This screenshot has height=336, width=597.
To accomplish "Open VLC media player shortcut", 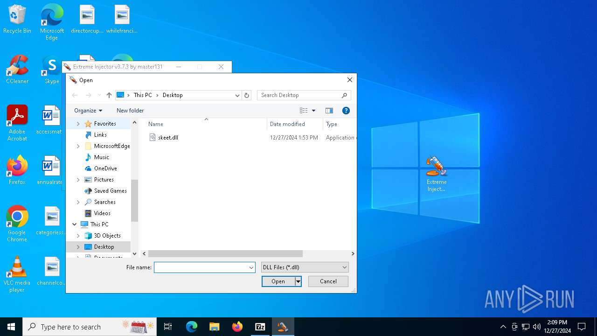I will pyautogui.click(x=17, y=274).
